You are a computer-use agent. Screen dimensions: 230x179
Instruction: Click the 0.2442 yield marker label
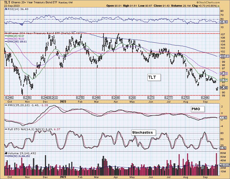(x=45, y=98)
